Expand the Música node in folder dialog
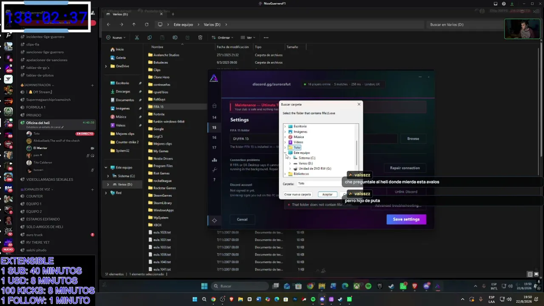This screenshot has height=306, width=544. tap(285, 137)
